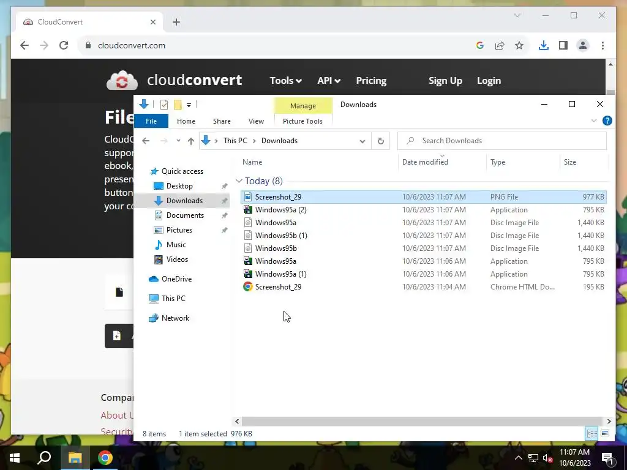Select OneDrive in navigation pane
Image resolution: width=627 pixels, height=470 pixels.
point(176,279)
